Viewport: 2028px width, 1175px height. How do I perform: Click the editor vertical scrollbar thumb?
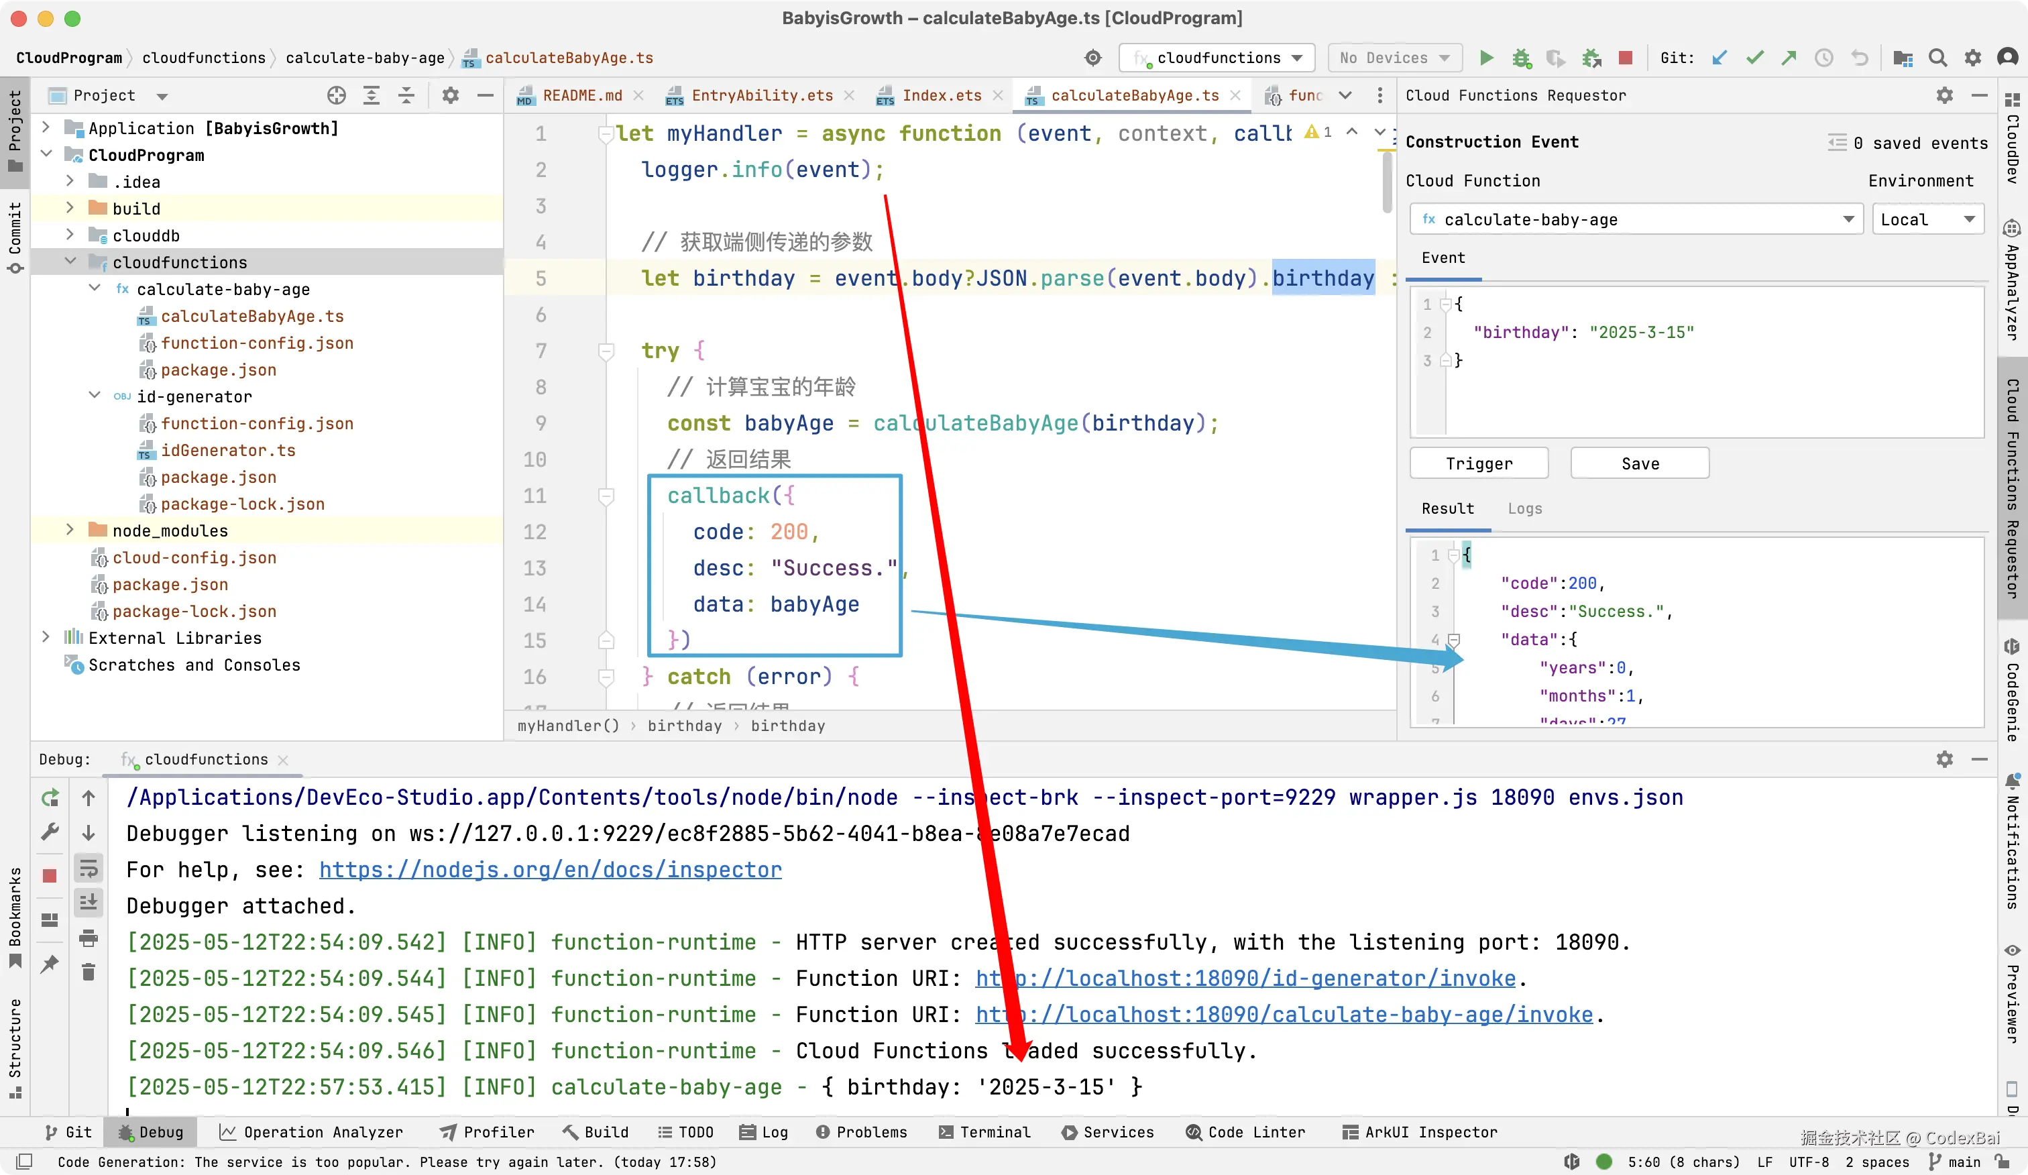click(x=1387, y=181)
